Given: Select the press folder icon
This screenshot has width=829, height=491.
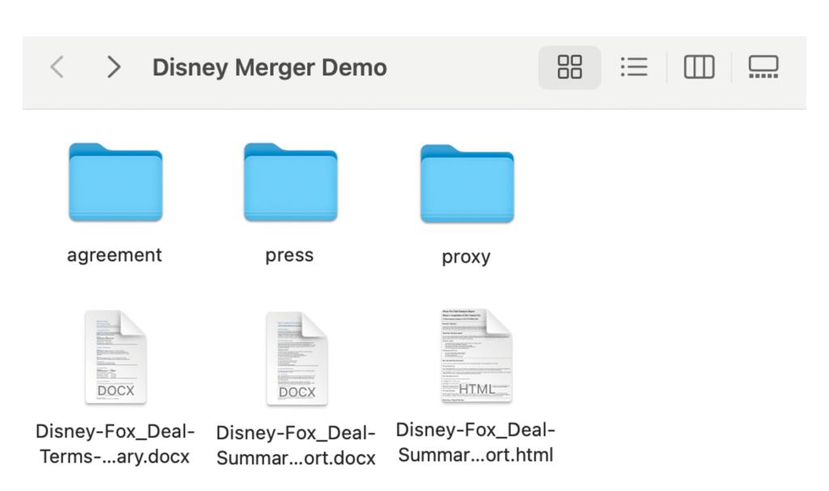Looking at the screenshot, I should pos(290,183).
